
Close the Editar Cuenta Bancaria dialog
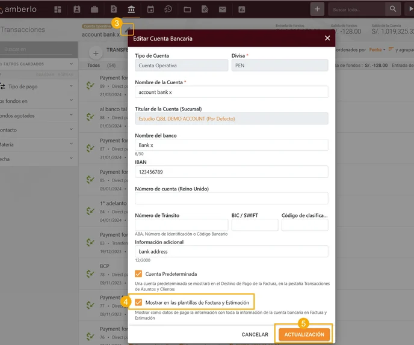(x=327, y=38)
